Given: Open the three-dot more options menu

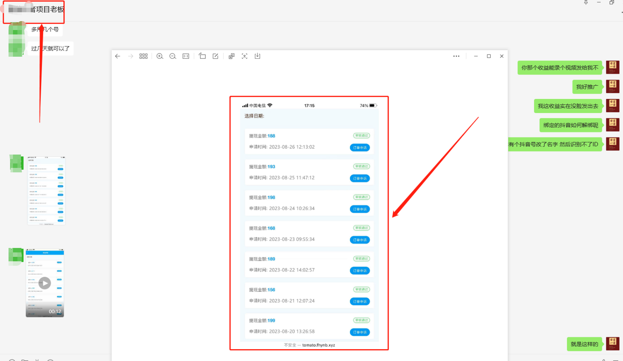Looking at the screenshot, I should (x=456, y=56).
